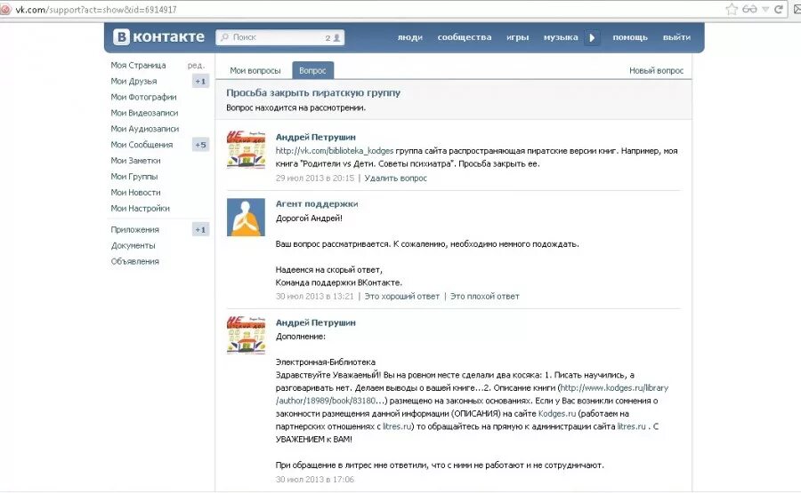Click the search magnifier icon

[224, 37]
